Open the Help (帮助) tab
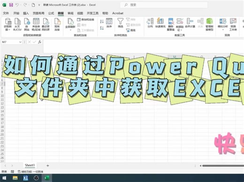The image size is (244, 182). click(x=105, y=13)
